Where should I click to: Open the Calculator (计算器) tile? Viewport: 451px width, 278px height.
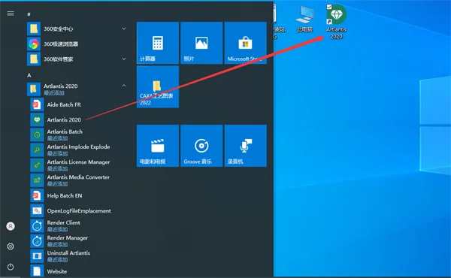coord(158,43)
